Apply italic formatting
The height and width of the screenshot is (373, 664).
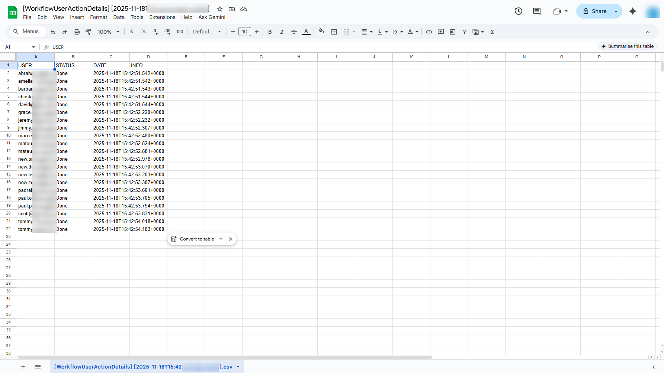(282, 32)
